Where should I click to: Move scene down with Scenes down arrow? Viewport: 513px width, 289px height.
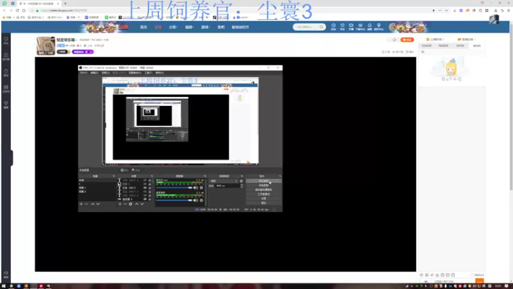click(98, 204)
